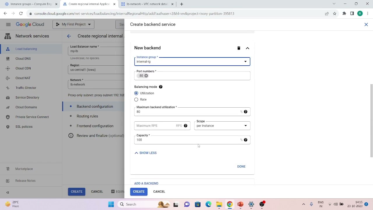This screenshot has width=373, height=210.
Task: Go to Routing rules step
Action: (87, 116)
